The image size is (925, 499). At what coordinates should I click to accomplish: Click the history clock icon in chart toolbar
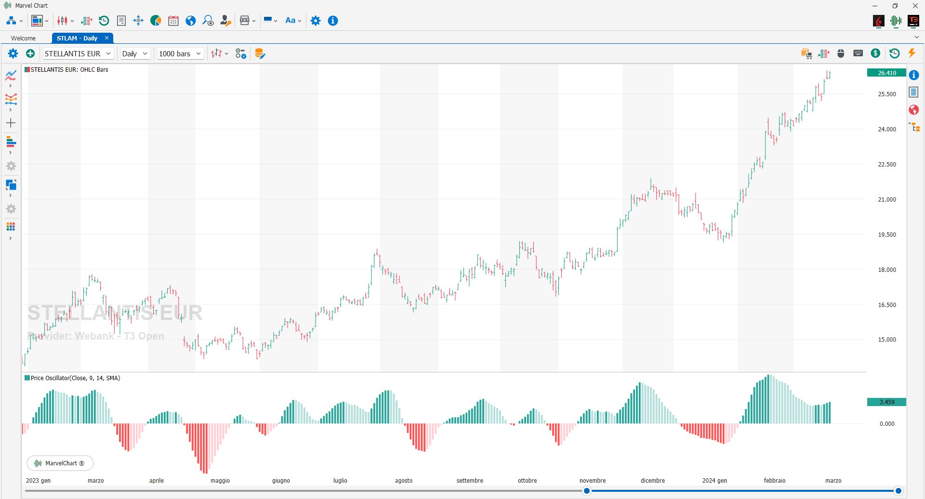(x=894, y=53)
